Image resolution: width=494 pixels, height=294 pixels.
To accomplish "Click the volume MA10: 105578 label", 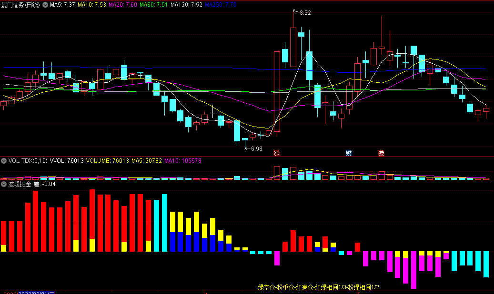I will 183,161.
